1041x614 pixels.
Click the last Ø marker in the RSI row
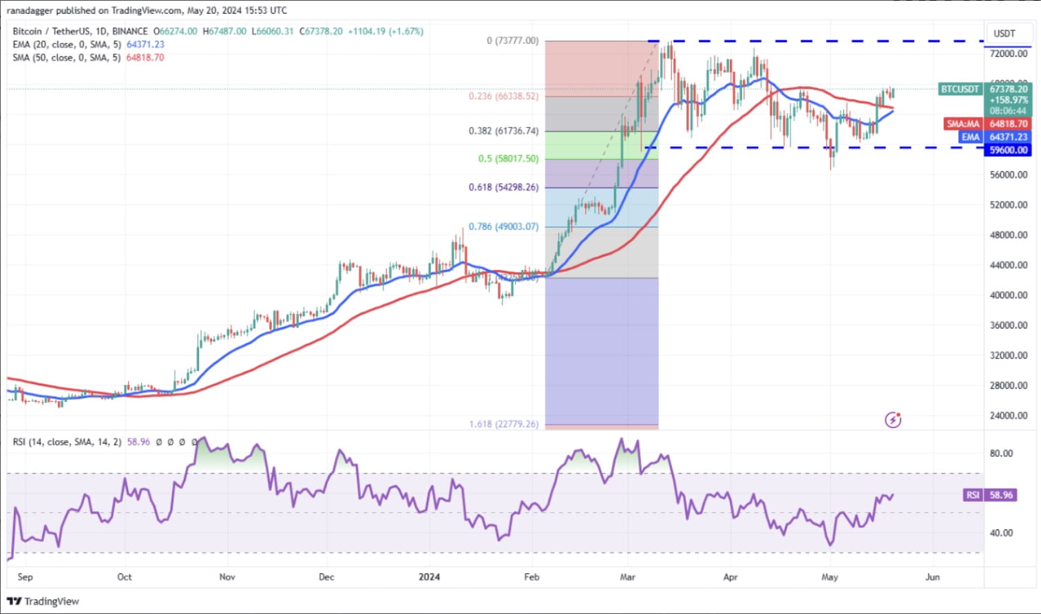pos(194,442)
